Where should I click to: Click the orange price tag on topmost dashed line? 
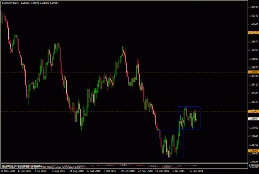pyautogui.click(x=253, y=33)
